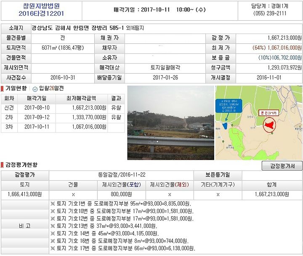
Task: Click the 감정가 value 1,667,213,000원
Action: tap(284, 38)
